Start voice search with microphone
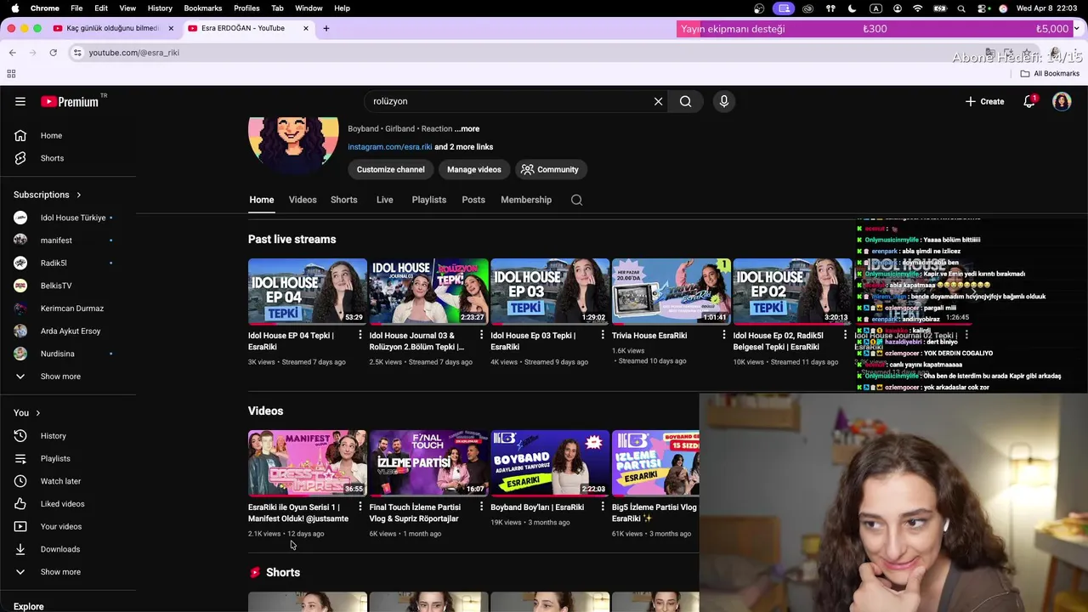1088x612 pixels. tap(724, 101)
